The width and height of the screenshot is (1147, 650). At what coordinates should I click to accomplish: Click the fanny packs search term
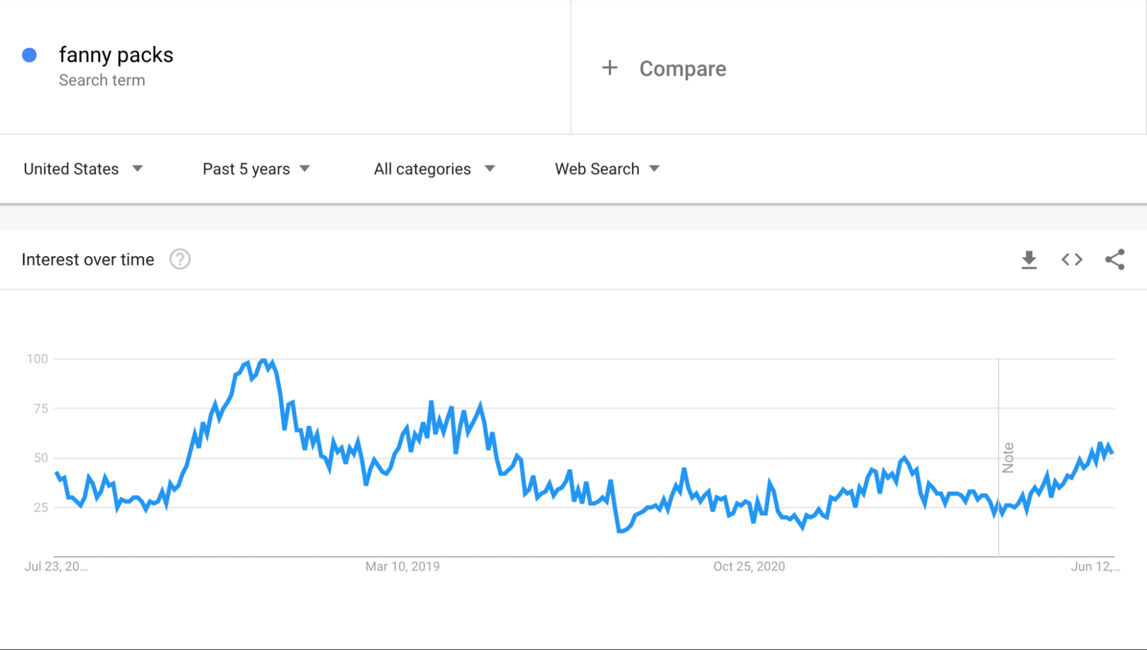coord(116,55)
